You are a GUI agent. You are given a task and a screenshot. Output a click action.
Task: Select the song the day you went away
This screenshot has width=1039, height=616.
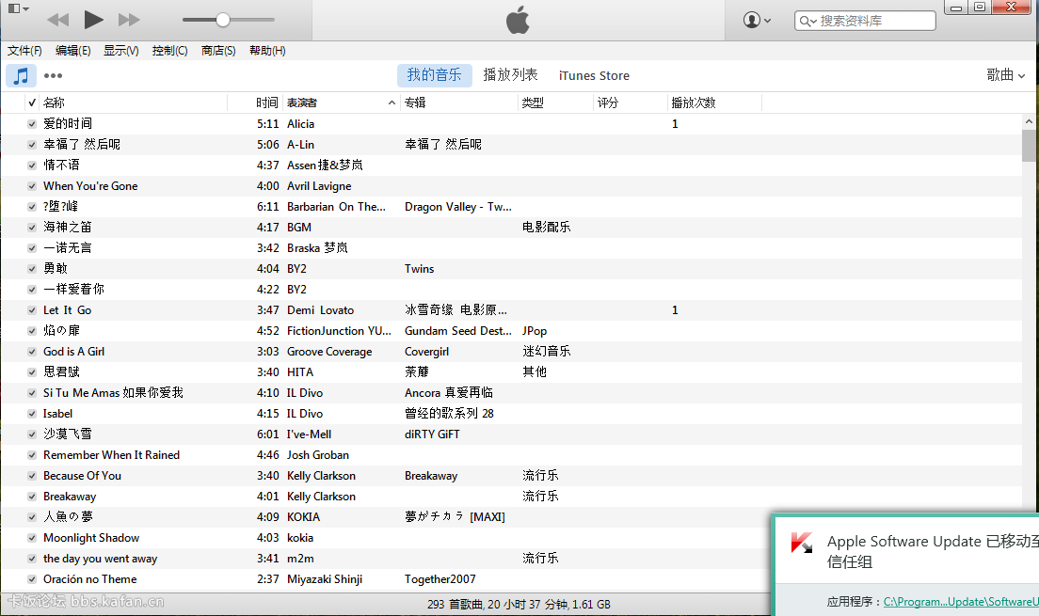click(100, 559)
